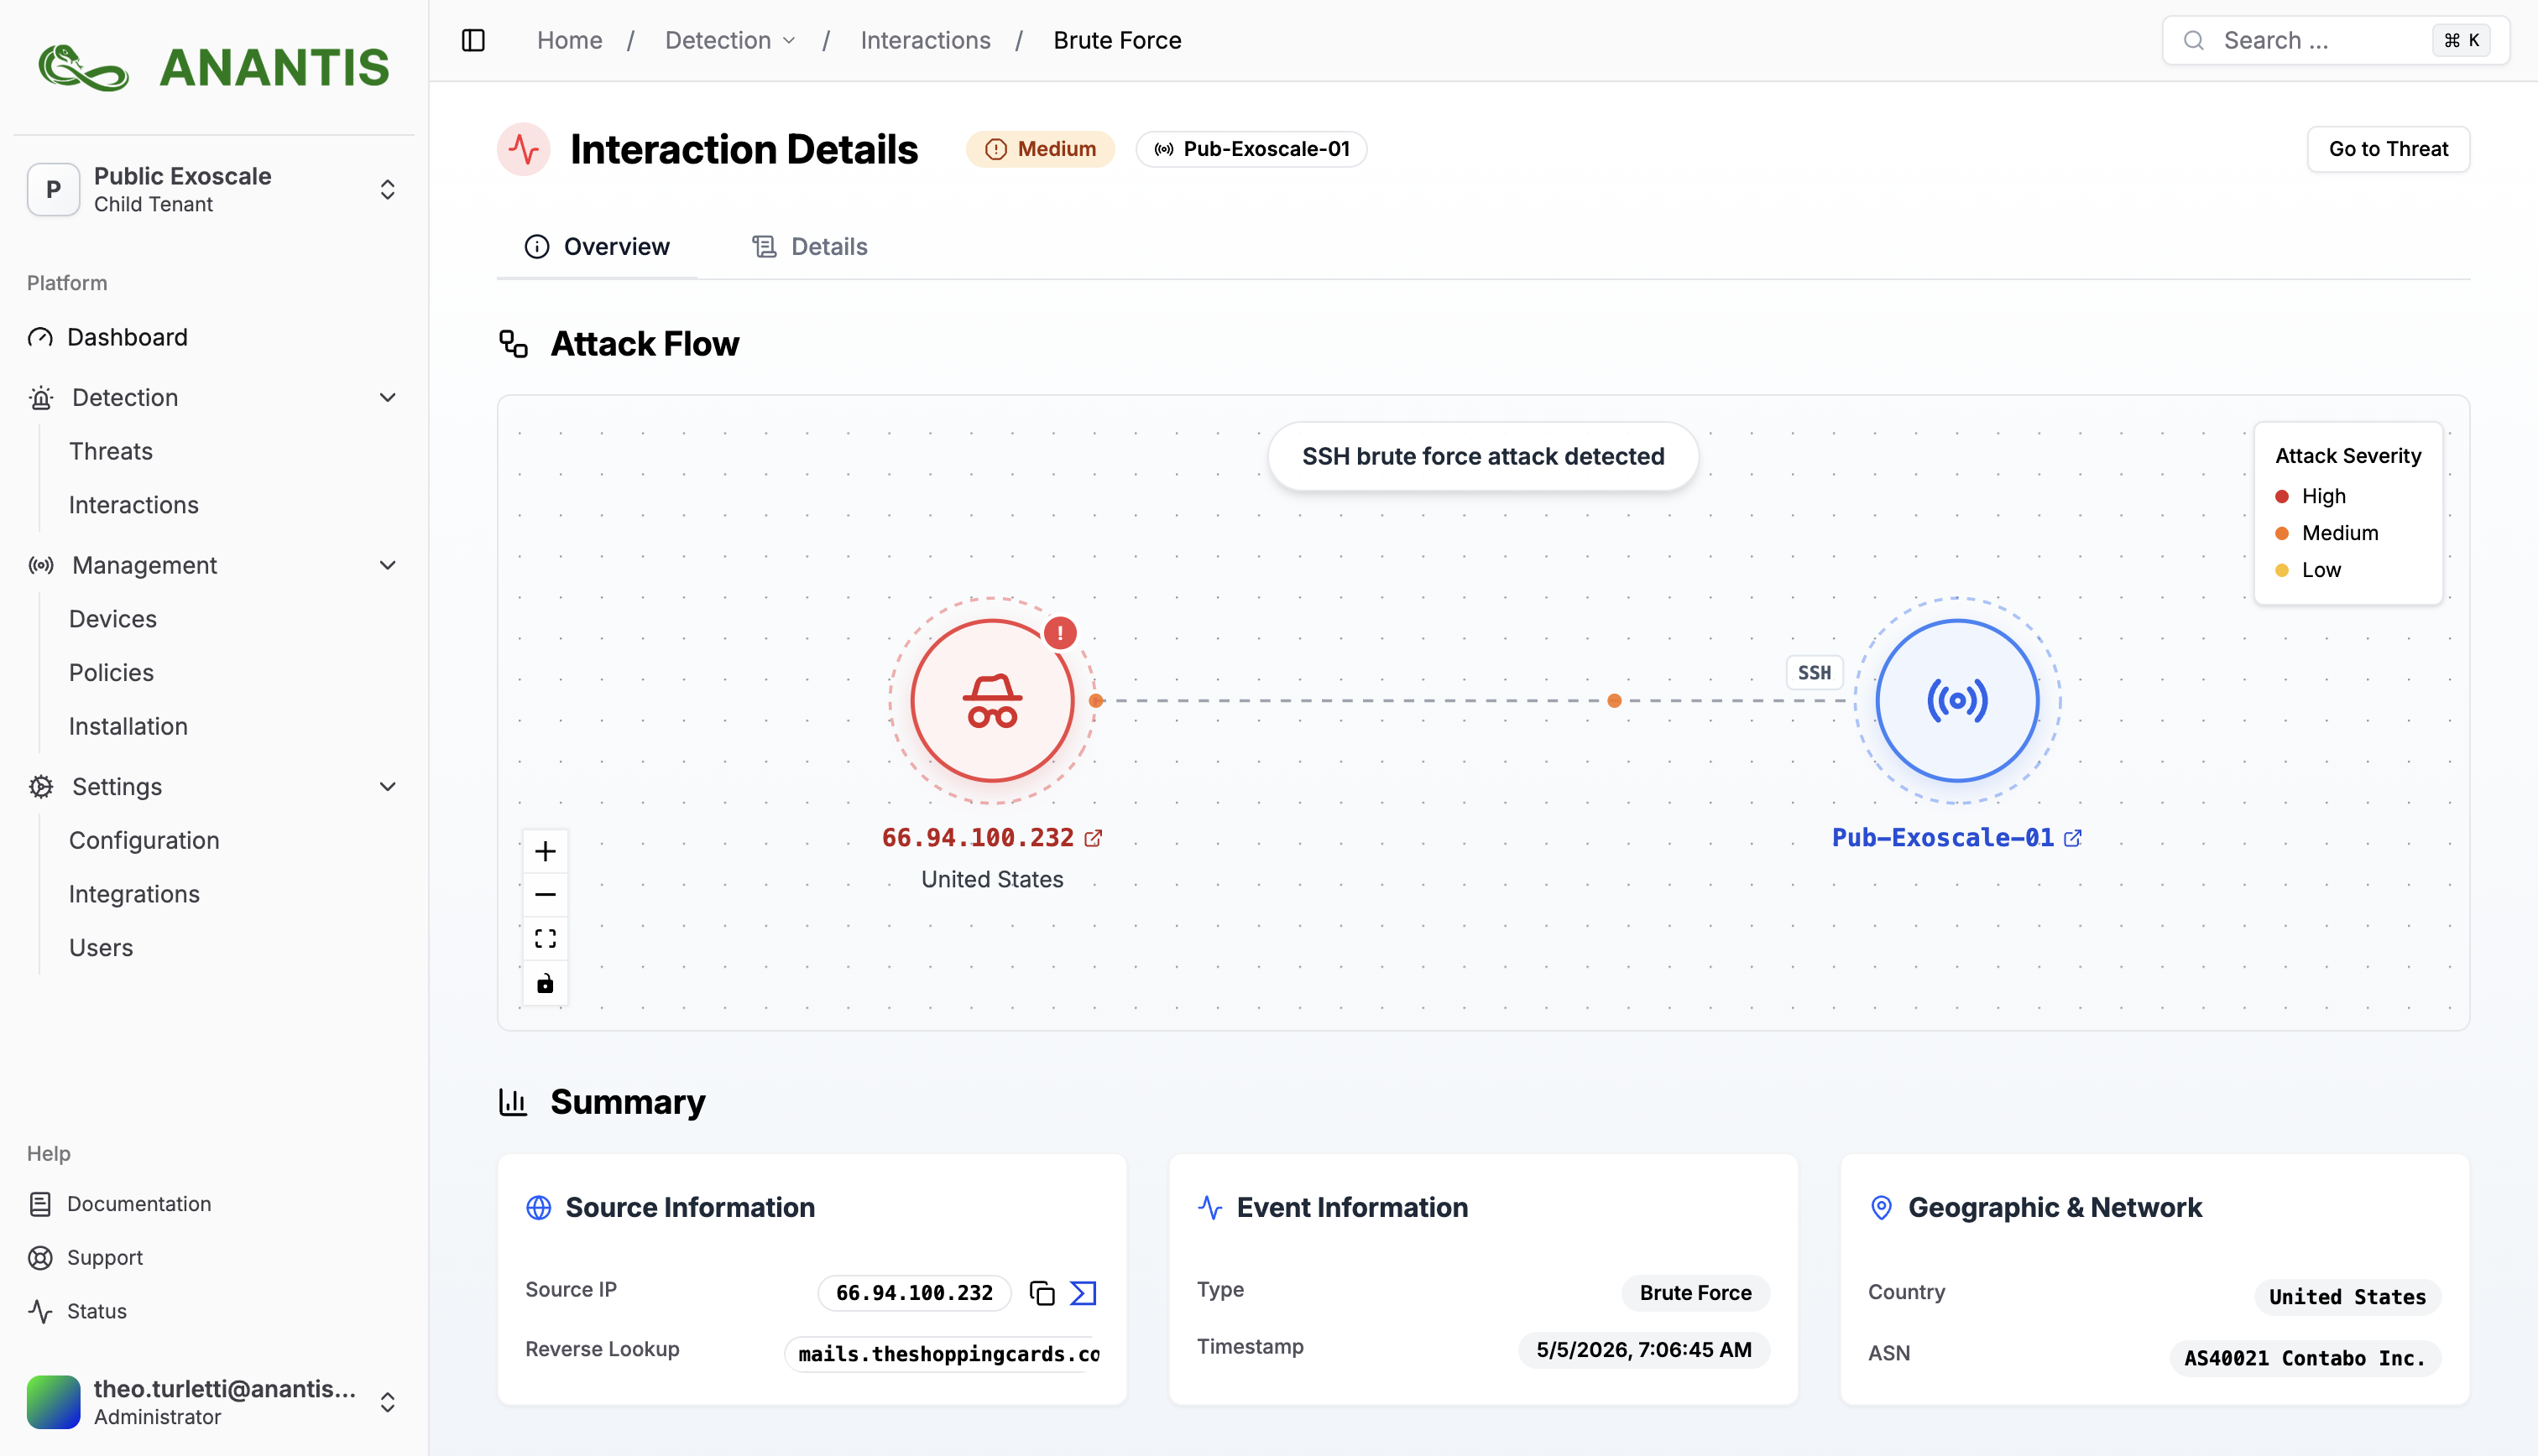Click the SSH brute force attack detected banner
The height and width of the screenshot is (1456, 2538).
pos(1482,456)
